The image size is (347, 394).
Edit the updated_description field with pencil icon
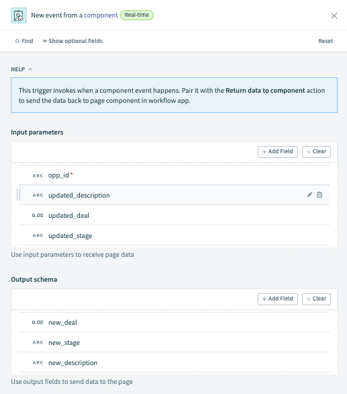click(309, 195)
